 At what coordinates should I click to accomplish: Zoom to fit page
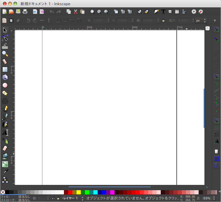coord(106,12)
